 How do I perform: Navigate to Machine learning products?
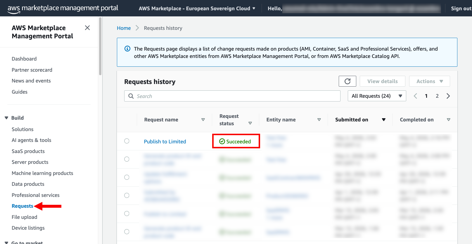(42, 173)
